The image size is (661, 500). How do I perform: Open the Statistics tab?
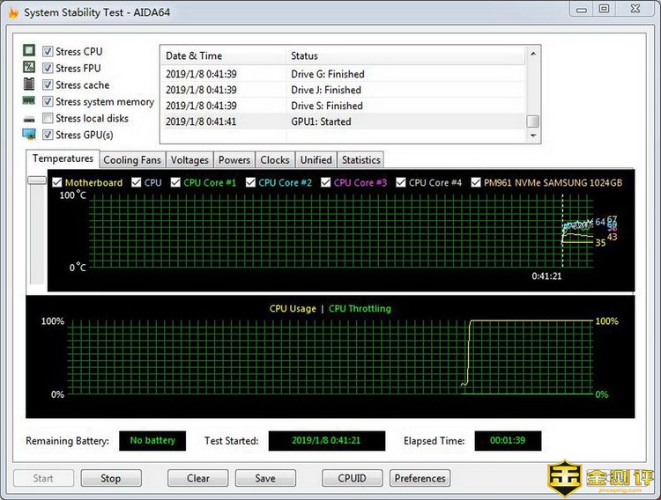point(360,160)
